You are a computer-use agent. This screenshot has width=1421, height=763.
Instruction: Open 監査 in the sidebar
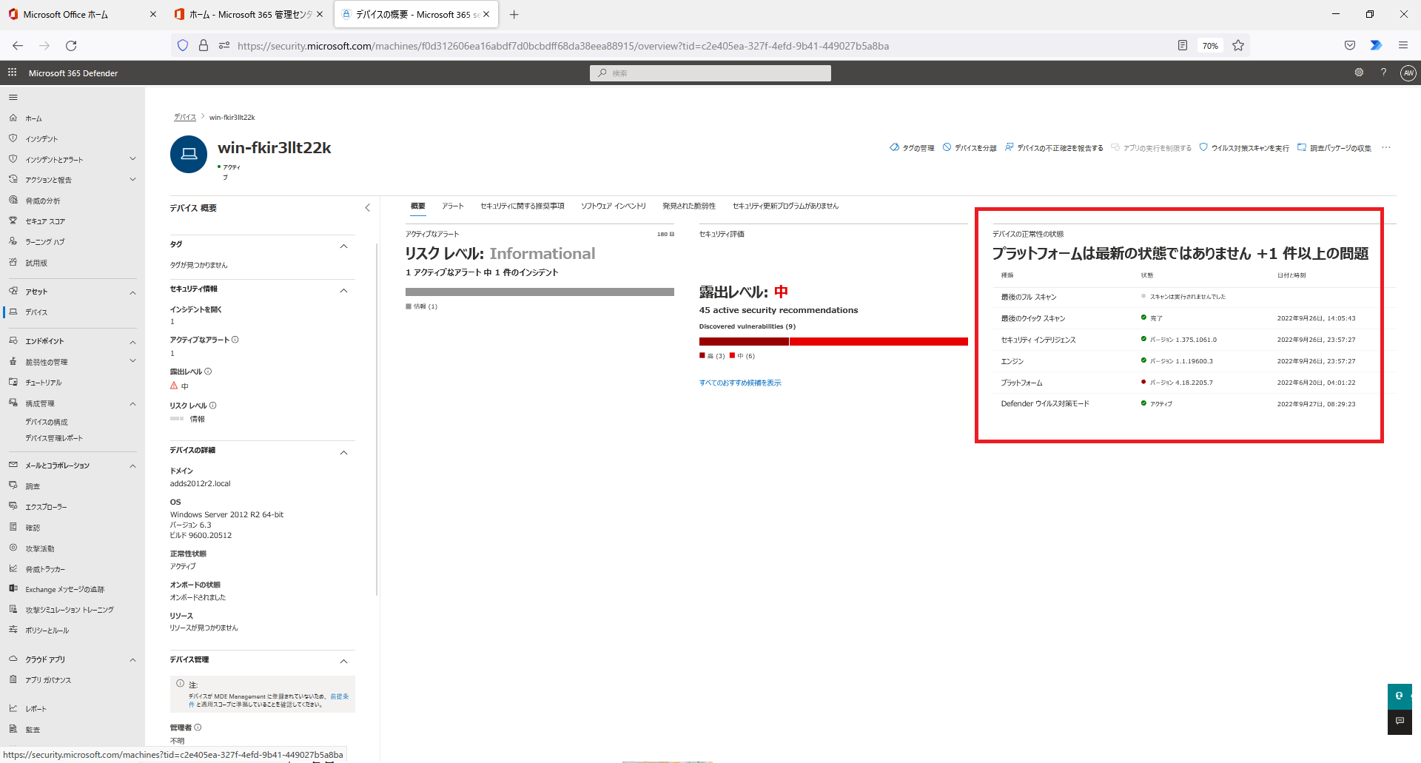point(33,730)
